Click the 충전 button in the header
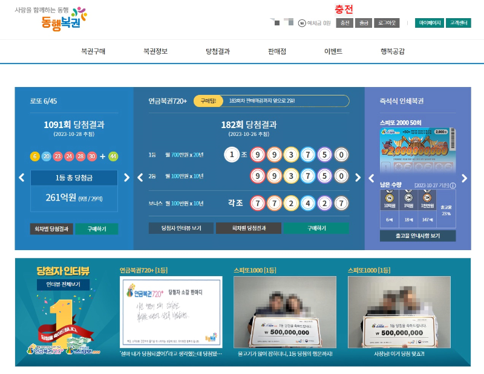 click(344, 22)
